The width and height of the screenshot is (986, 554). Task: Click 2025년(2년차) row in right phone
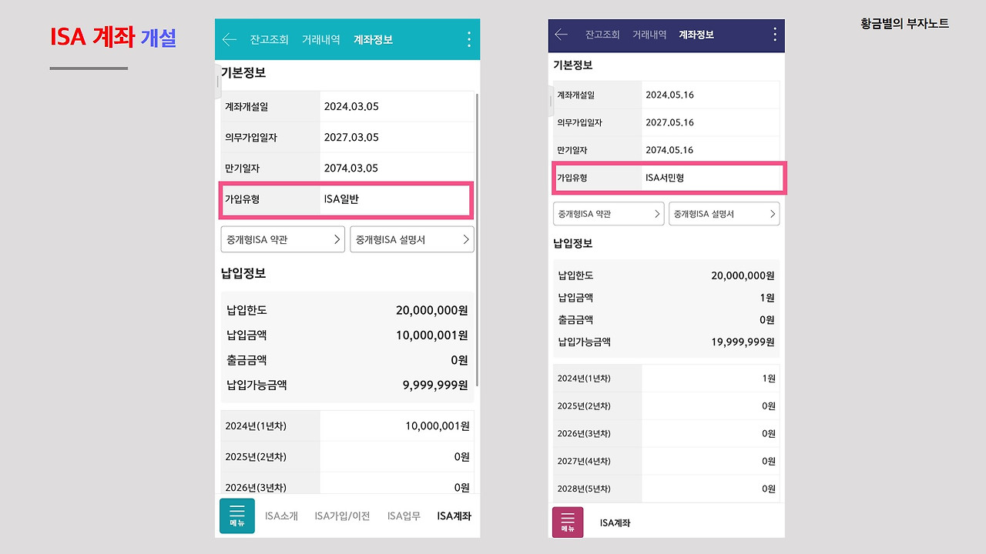666,405
